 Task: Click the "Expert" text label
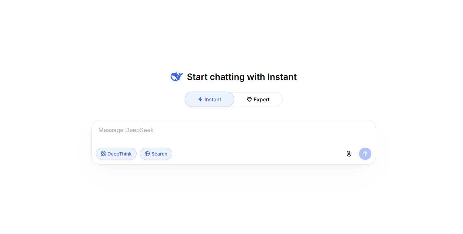coord(262,100)
